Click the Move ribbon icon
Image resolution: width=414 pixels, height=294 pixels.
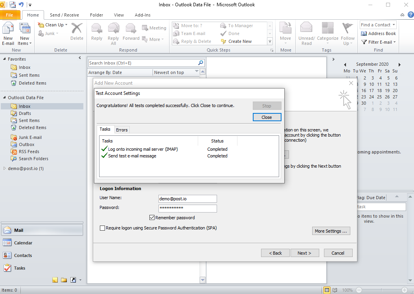(x=285, y=28)
